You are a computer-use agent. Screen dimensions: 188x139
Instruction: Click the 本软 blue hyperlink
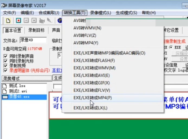point(57,70)
